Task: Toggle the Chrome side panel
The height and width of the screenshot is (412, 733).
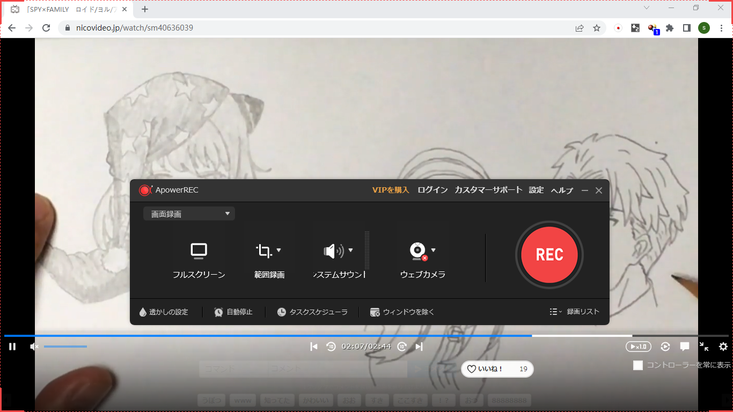Action: (687, 28)
